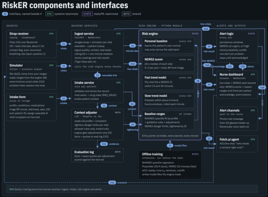Image resolution: width=268 pixels, height=197 pixels.
Task: Click the I10 badge labeled 'alerts' below Alert logic
Action: (x=243, y=66)
